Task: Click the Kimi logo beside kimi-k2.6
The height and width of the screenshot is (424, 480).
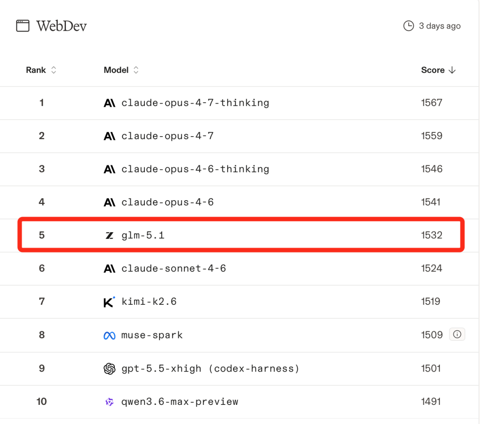Action: (x=109, y=302)
